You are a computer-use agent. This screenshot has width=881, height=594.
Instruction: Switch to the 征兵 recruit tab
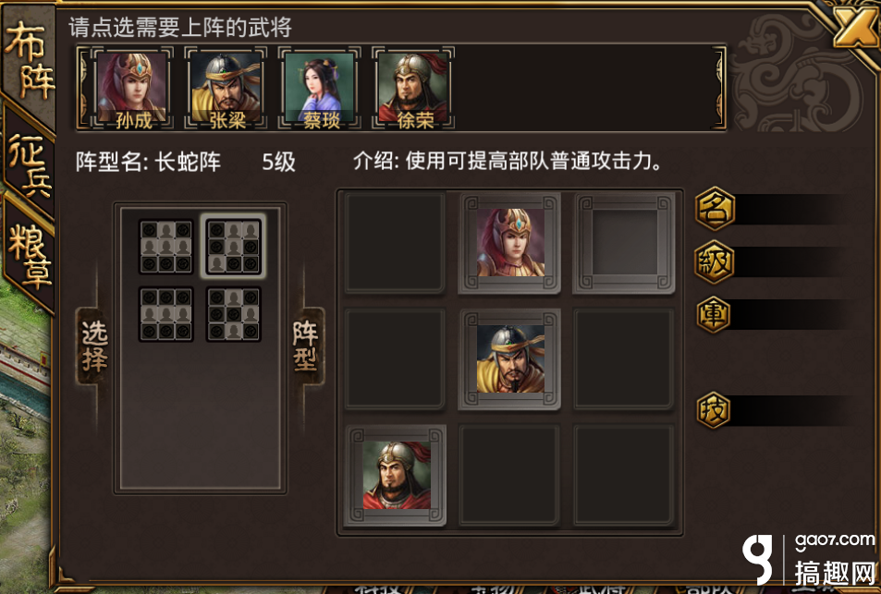pyautogui.click(x=30, y=164)
